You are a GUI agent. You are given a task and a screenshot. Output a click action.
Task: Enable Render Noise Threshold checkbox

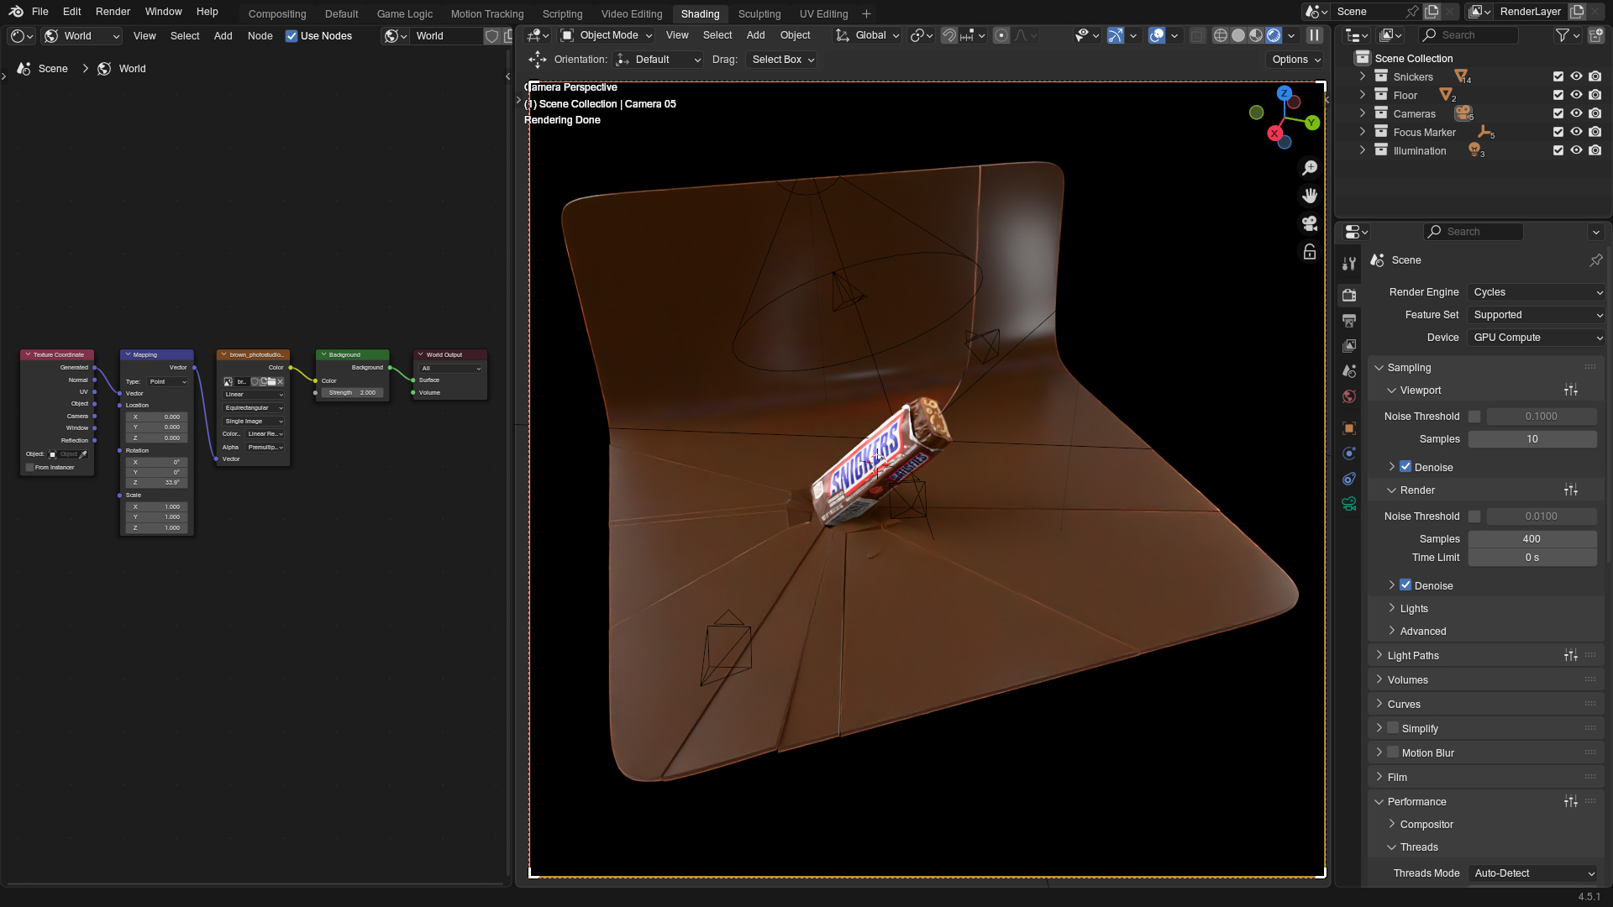[1474, 516]
